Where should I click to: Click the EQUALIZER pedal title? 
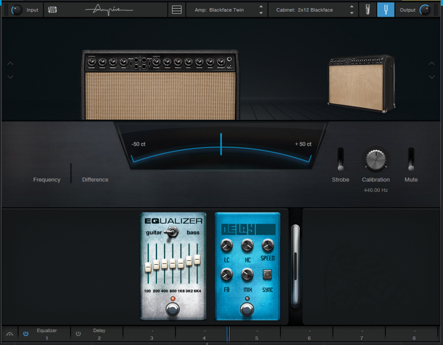(173, 221)
